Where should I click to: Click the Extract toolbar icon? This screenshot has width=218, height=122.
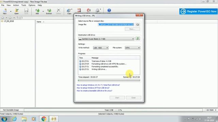49,11
